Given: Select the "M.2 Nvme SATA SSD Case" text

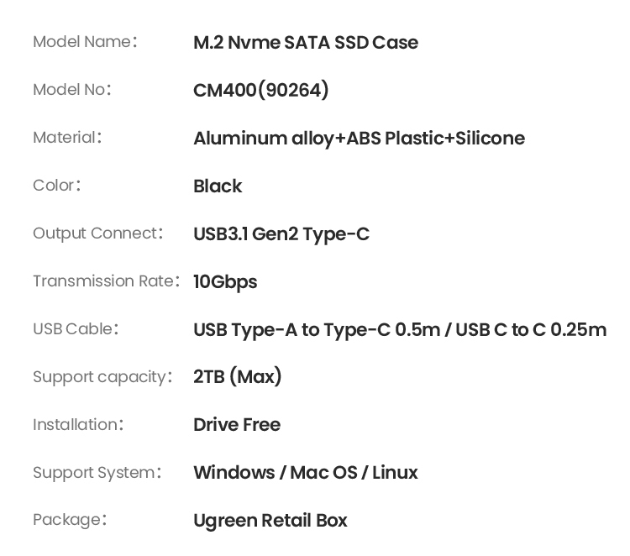Looking at the screenshot, I should pyautogui.click(x=306, y=43).
